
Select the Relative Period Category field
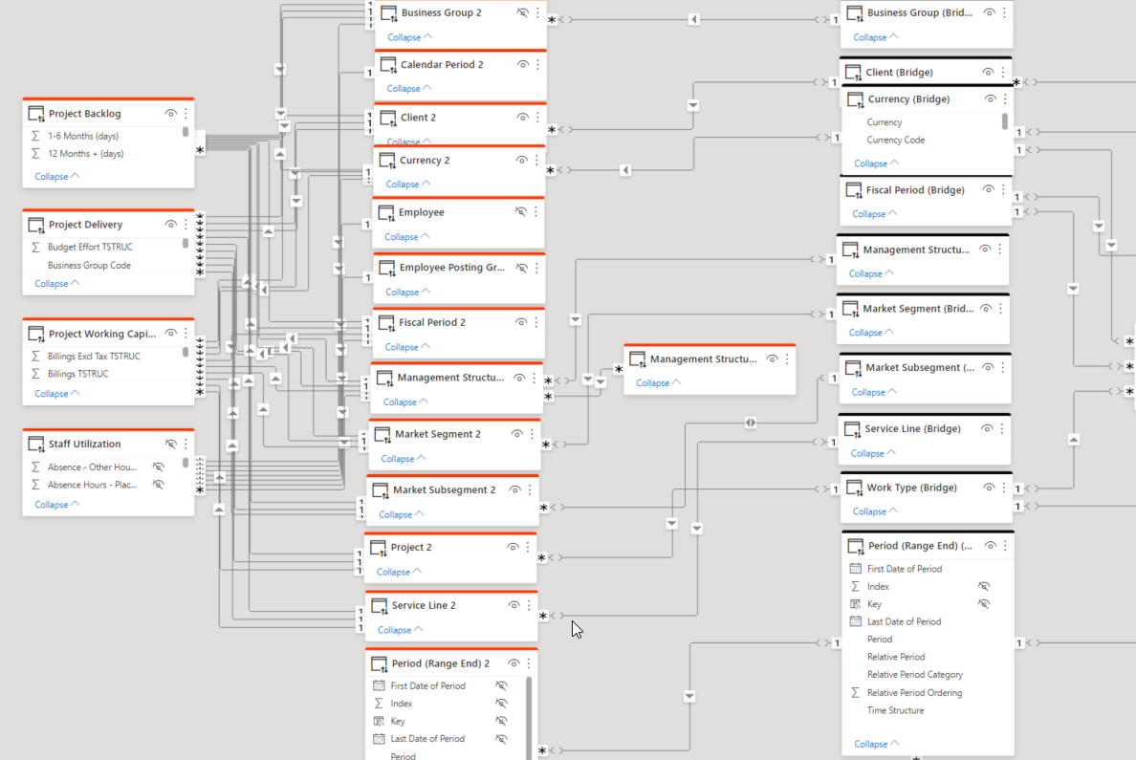pyautogui.click(x=915, y=675)
